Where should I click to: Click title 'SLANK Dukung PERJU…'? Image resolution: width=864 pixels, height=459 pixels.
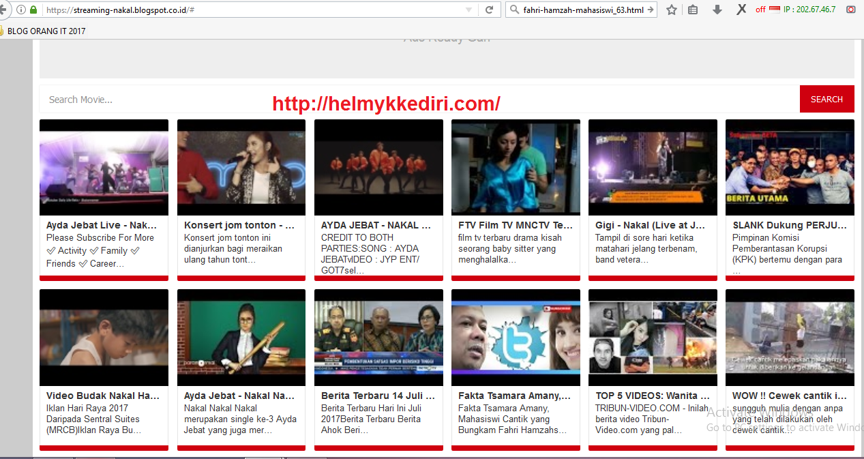pos(789,225)
